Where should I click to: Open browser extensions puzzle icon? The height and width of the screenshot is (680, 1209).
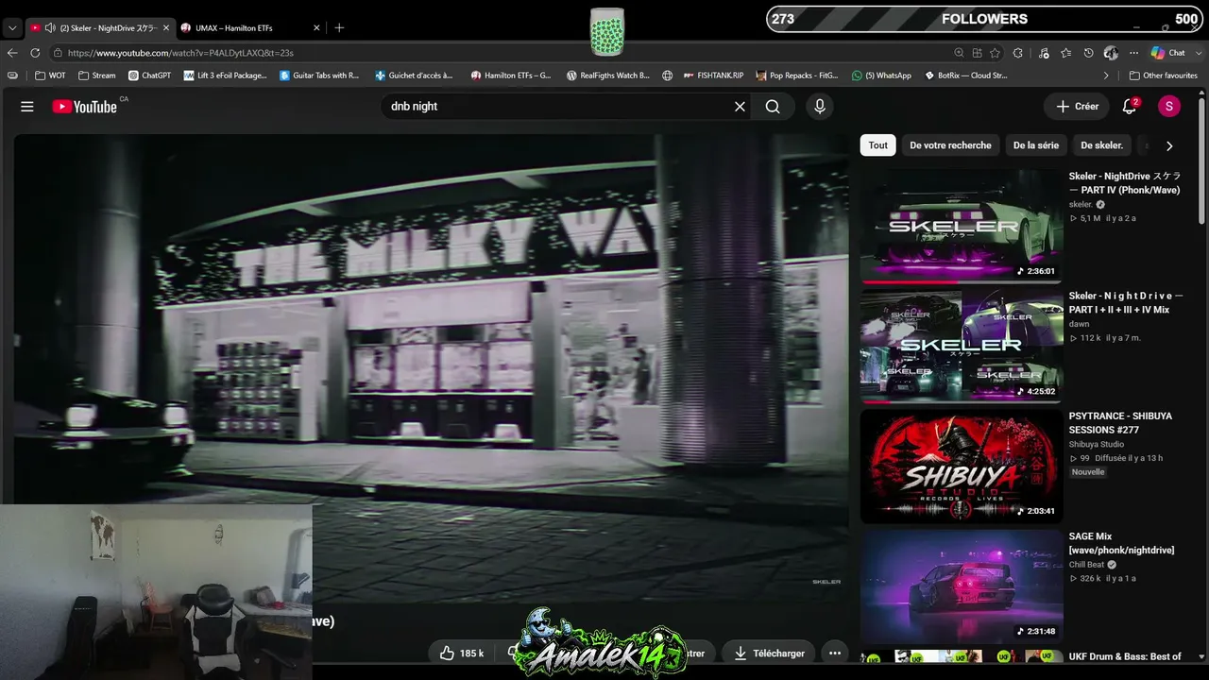[x=1017, y=53]
